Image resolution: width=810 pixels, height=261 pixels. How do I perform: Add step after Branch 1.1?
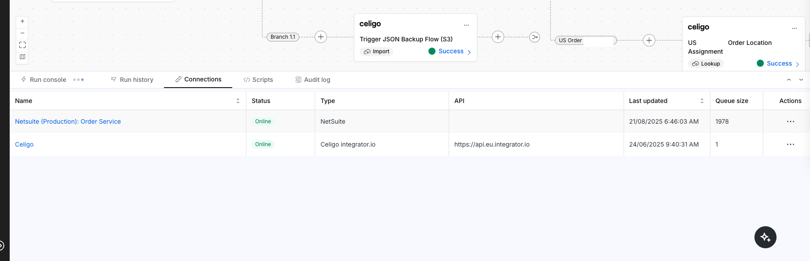[321, 37]
